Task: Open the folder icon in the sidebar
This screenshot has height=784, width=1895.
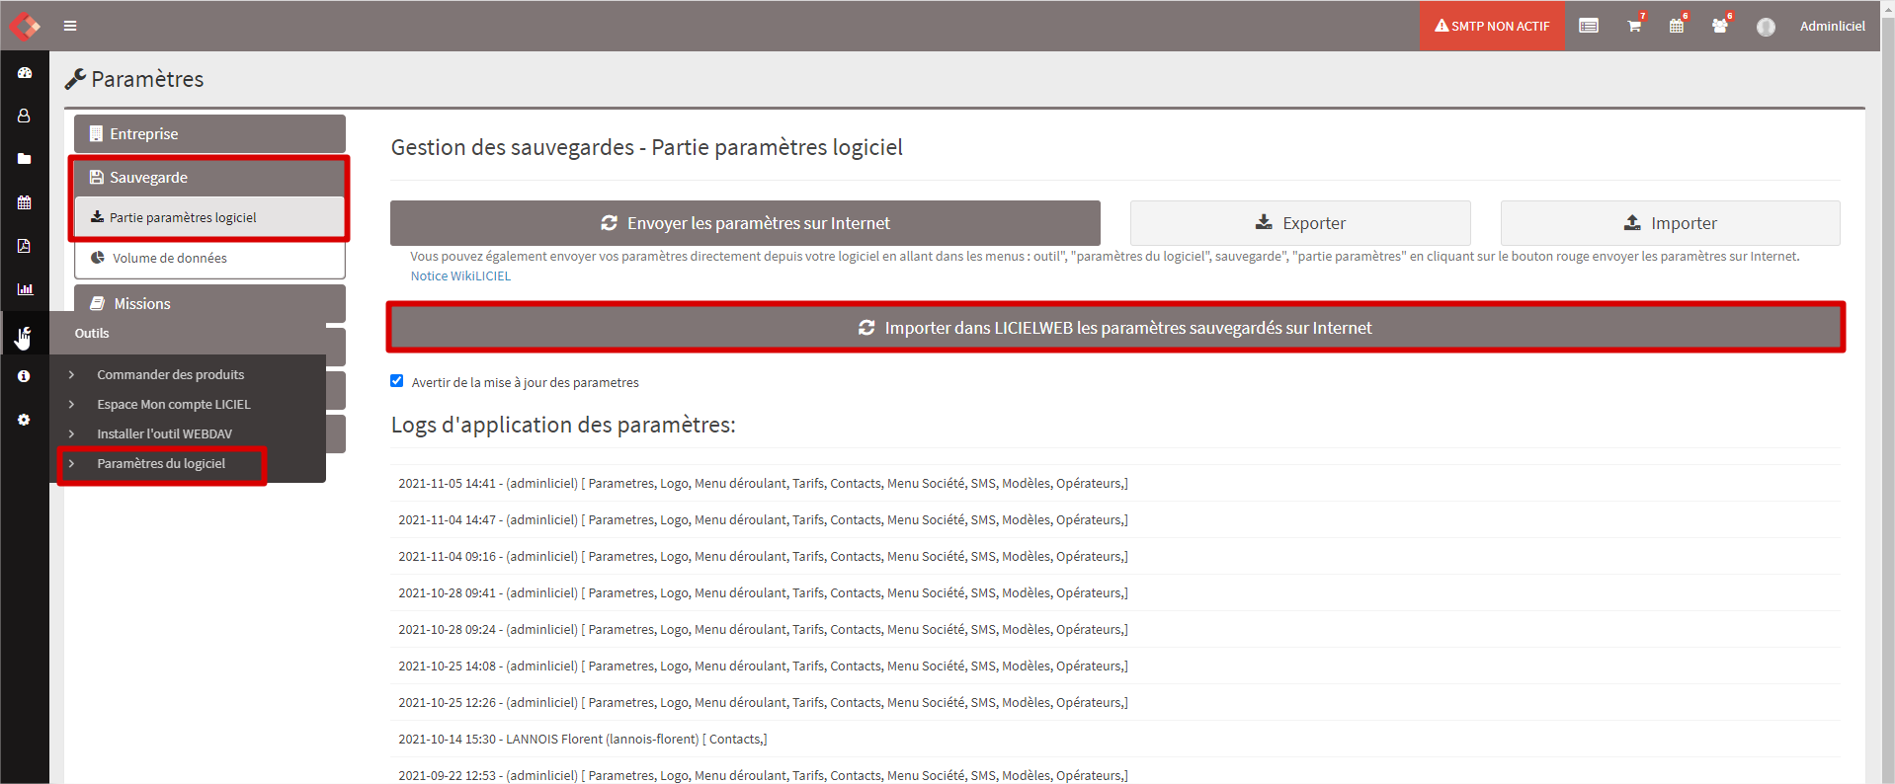Action: tap(25, 159)
